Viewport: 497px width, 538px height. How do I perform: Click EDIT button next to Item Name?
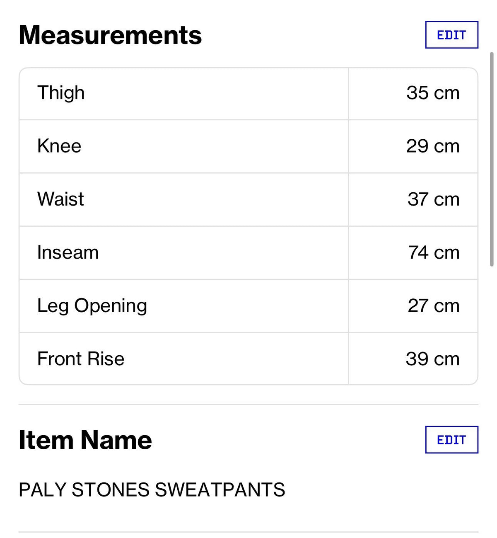coord(451,440)
